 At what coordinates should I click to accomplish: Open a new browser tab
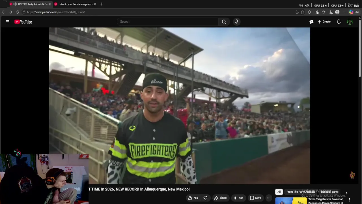[x=102, y=4]
